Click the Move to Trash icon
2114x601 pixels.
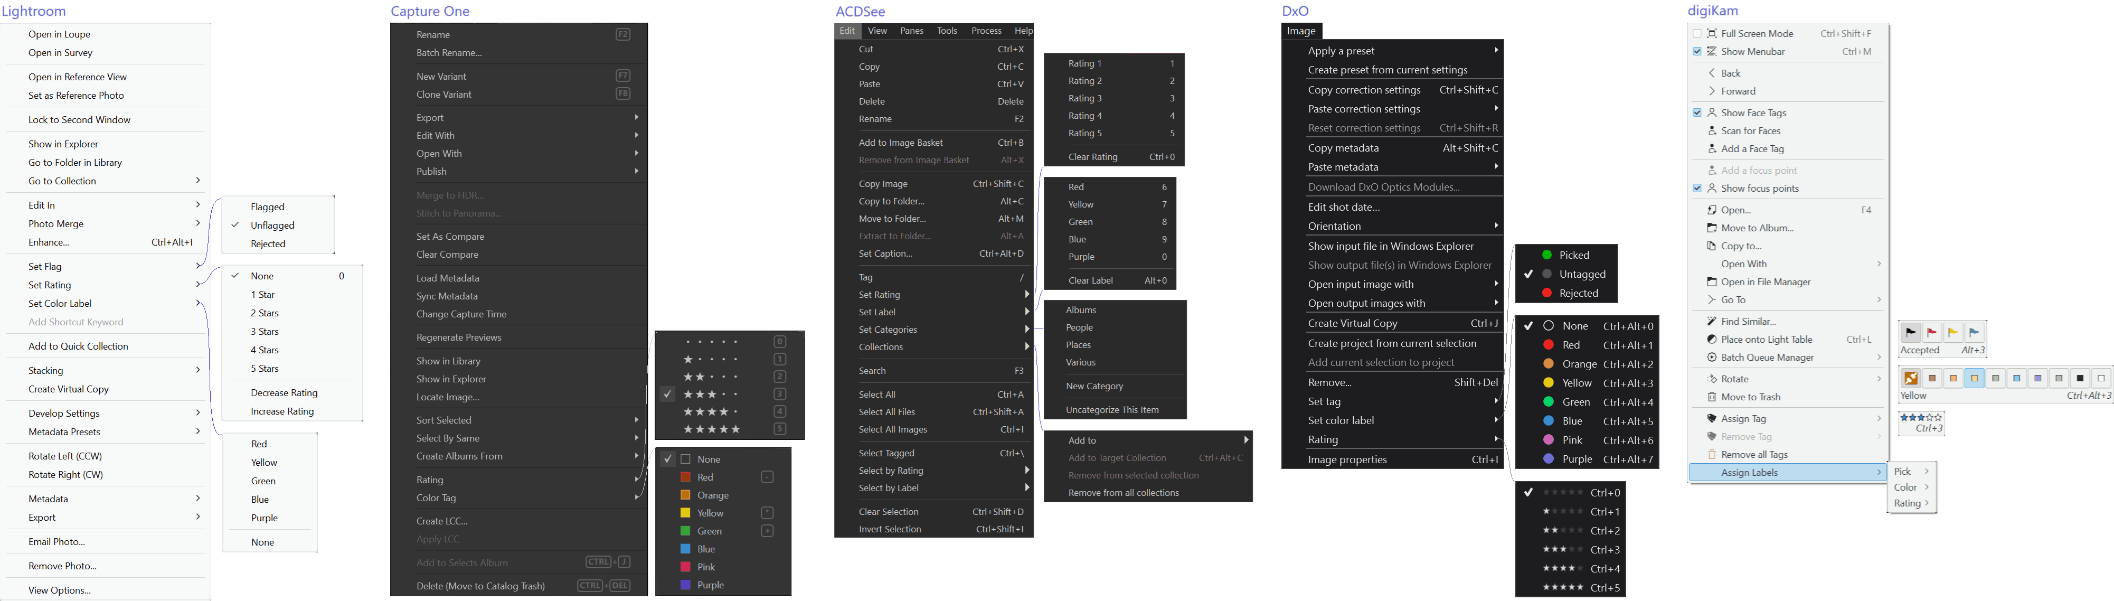coord(1712,397)
